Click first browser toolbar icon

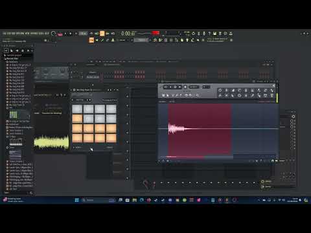coord(6,50)
